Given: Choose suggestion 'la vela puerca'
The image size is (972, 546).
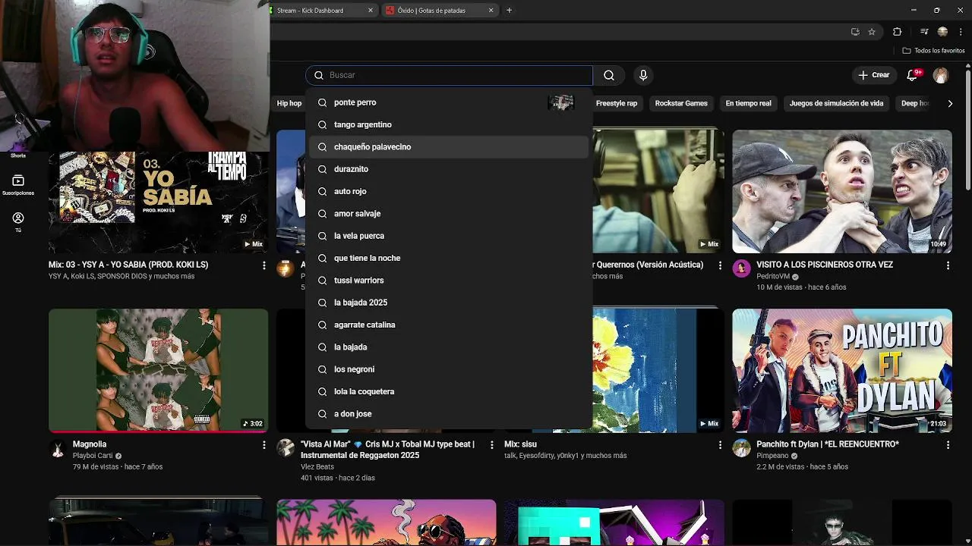Looking at the screenshot, I should (449, 236).
